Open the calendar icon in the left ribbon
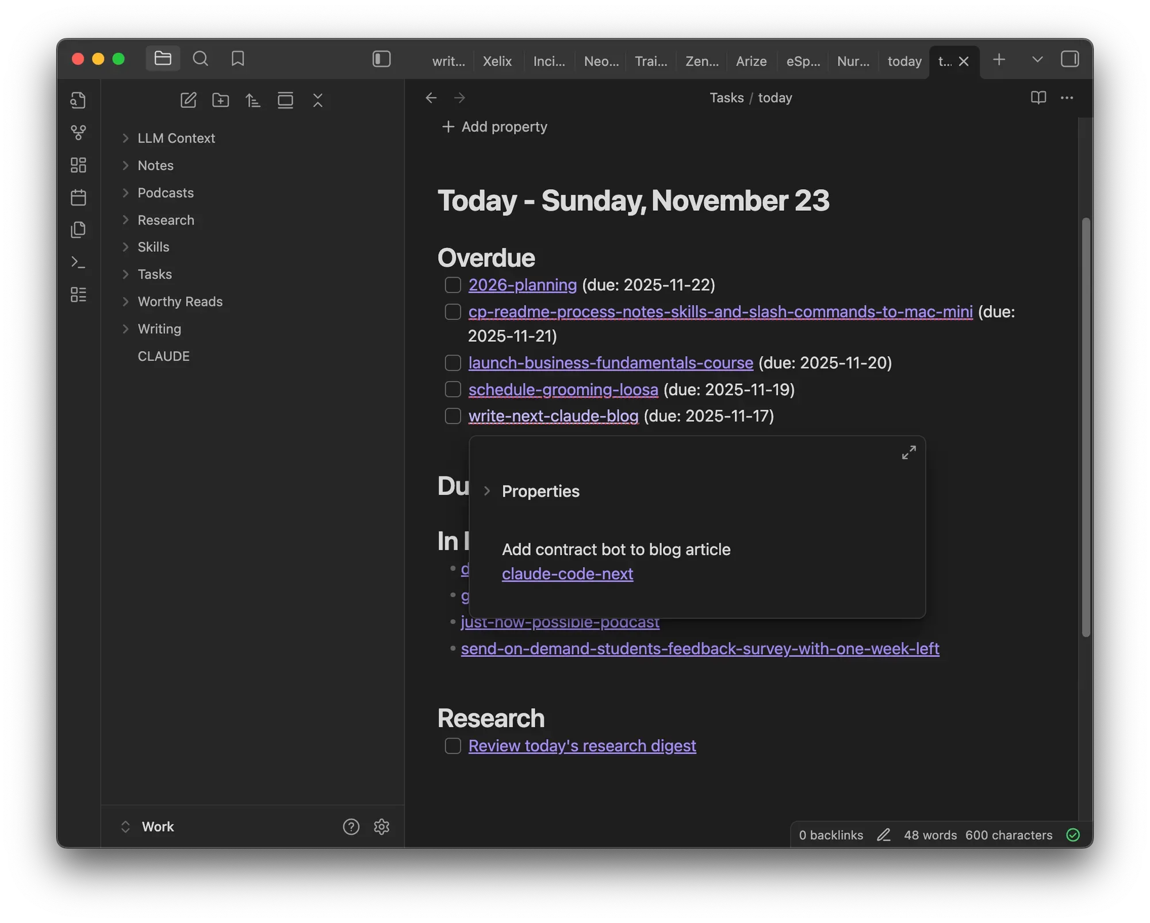The height and width of the screenshot is (923, 1150). [x=79, y=197]
